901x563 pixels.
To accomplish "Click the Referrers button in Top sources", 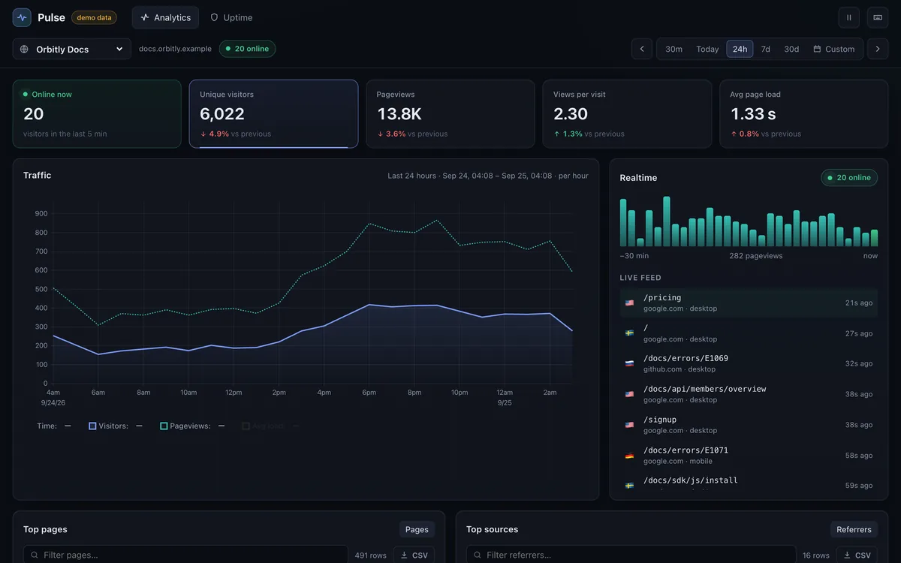I will click(854, 529).
